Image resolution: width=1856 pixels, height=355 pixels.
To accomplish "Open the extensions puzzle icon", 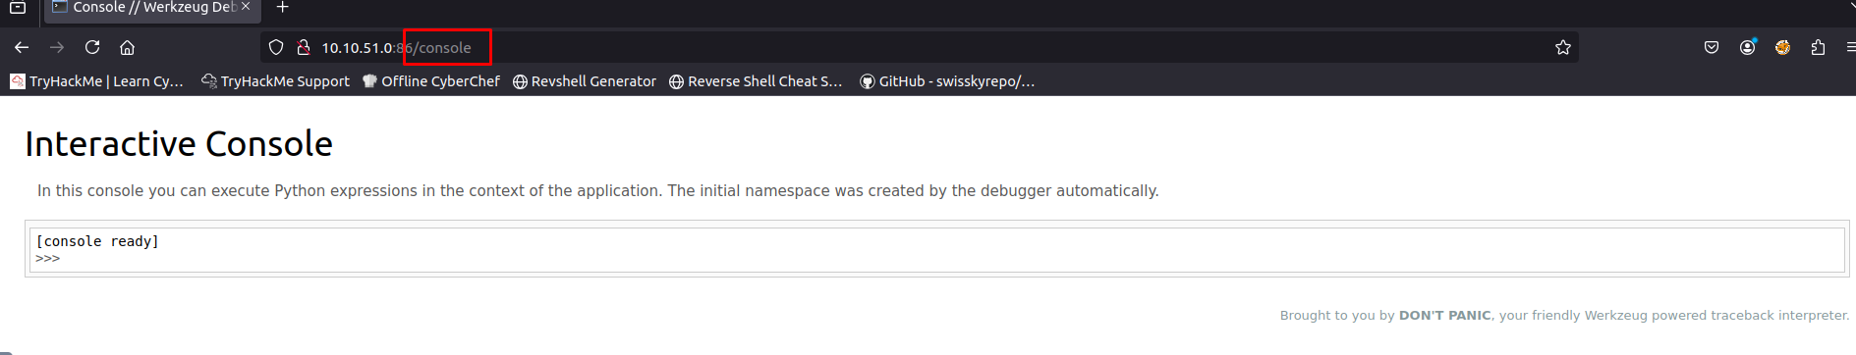I will pyautogui.click(x=1818, y=47).
